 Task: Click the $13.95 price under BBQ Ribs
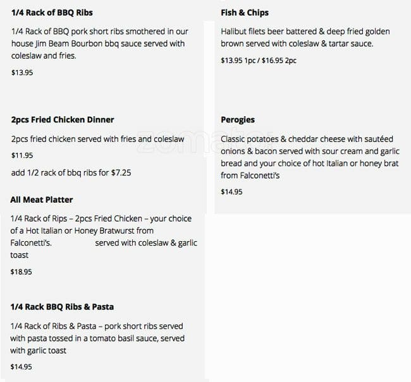[22, 73]
